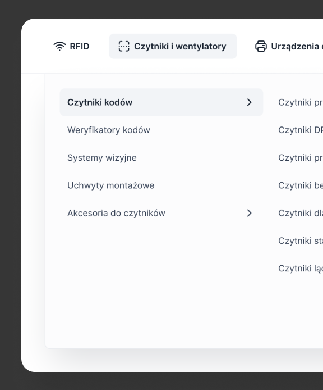Follow the Czytniki dla… submenu link
Screen dimensions: 323x390
click(x=301, y=213)
